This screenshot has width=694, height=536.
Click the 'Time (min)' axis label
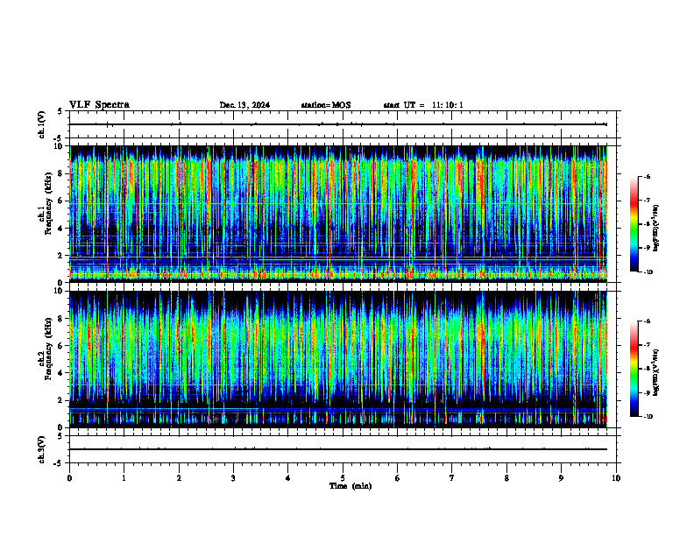(351, 486)
